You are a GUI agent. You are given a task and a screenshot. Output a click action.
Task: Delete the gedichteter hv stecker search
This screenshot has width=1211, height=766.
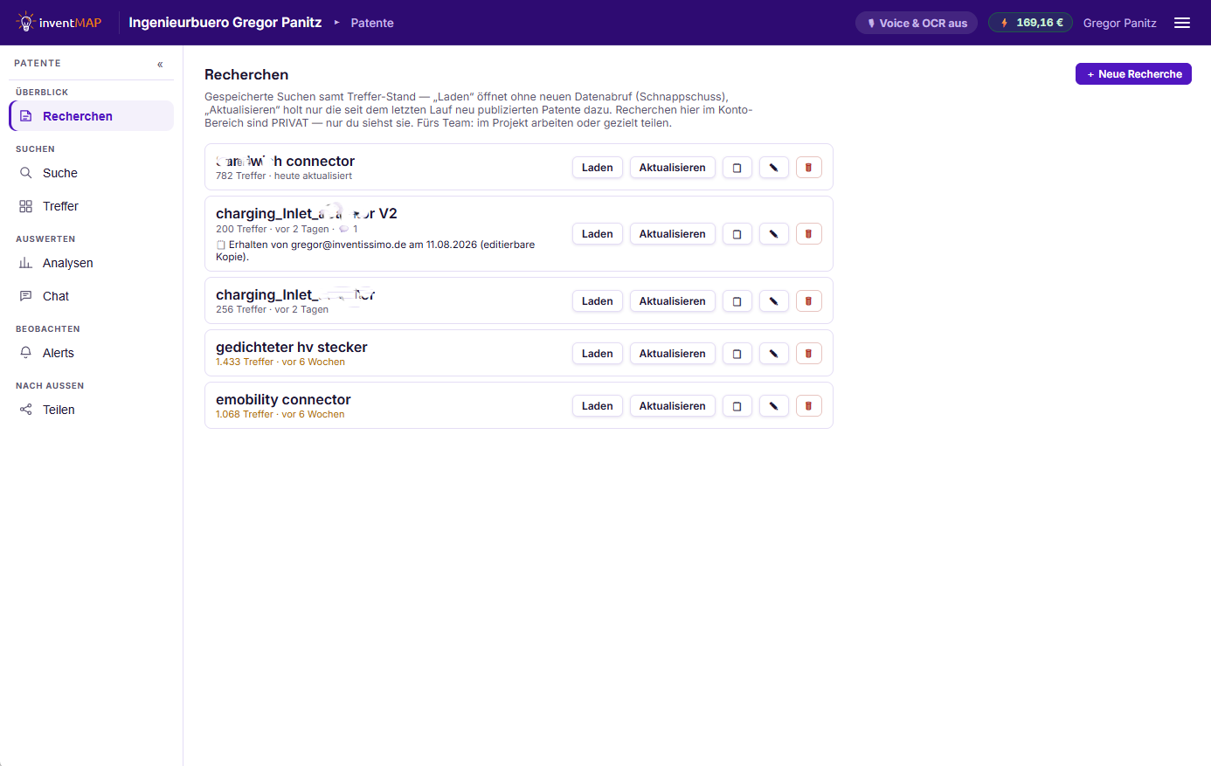point(809,354)
